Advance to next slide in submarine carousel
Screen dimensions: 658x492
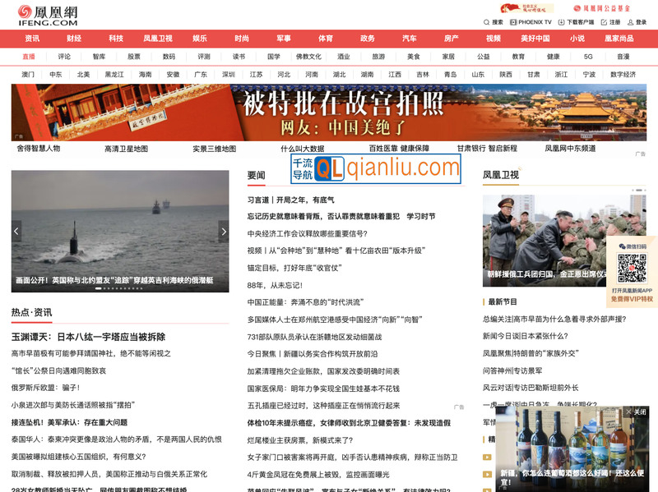(223, 232)
